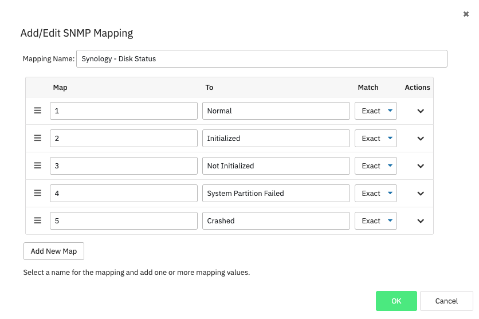
Task: Click the Add/Edit SNMP Mapping title
Action: point(77,33)
